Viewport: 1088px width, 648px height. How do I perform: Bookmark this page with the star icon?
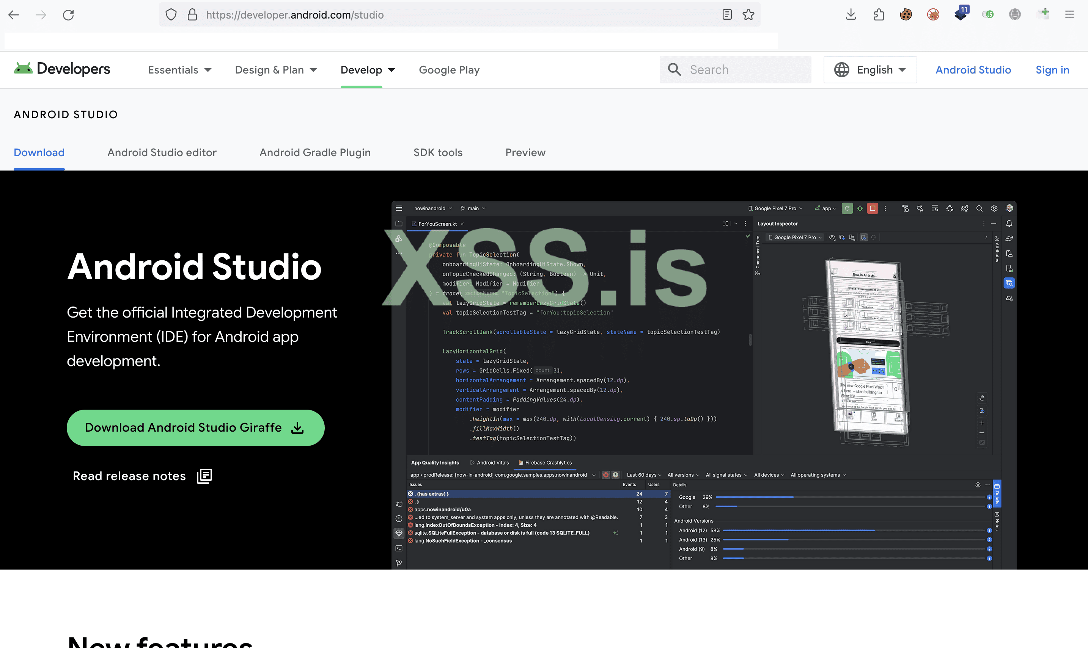click(748, 15)
